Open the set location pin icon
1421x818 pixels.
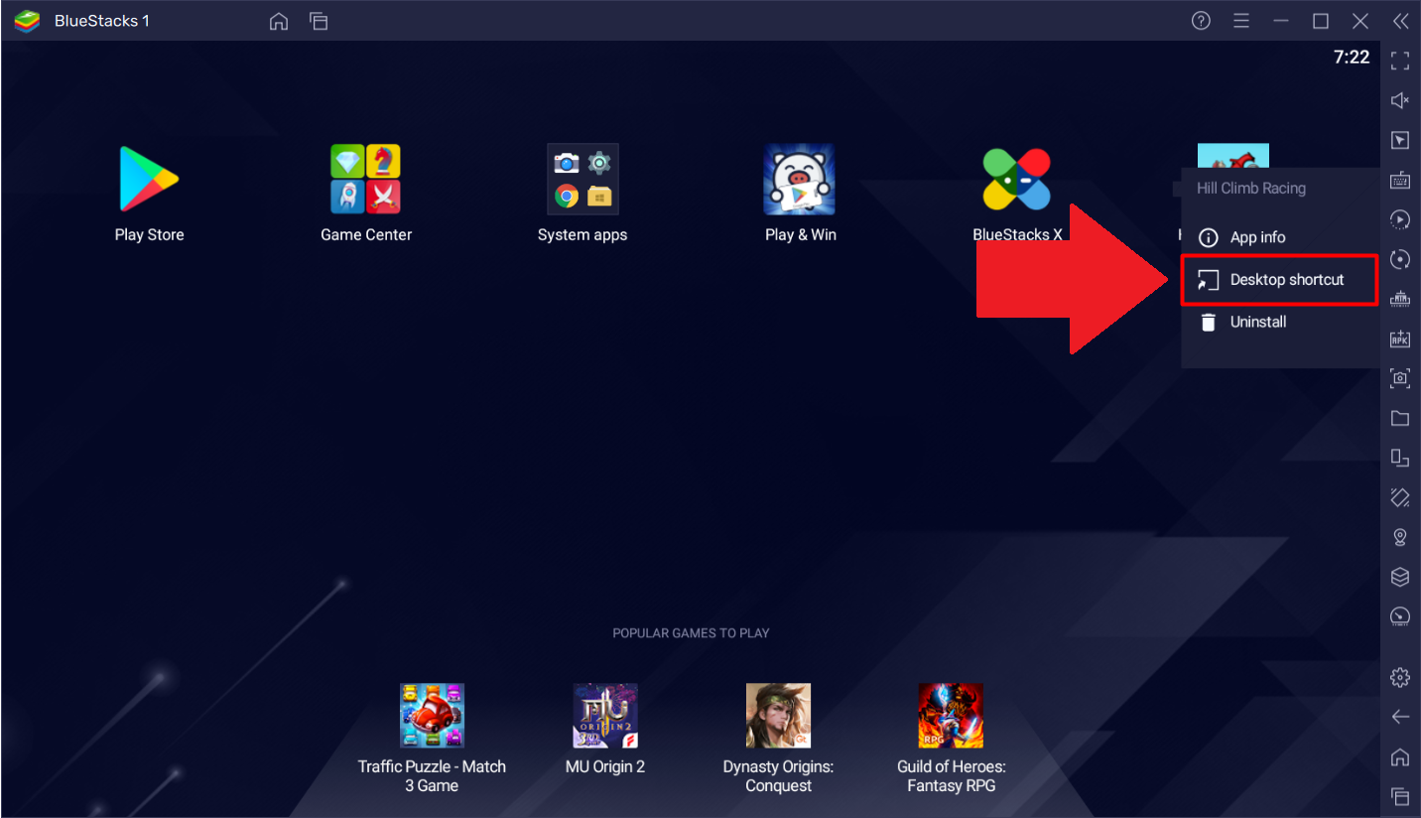[1400, 537]
